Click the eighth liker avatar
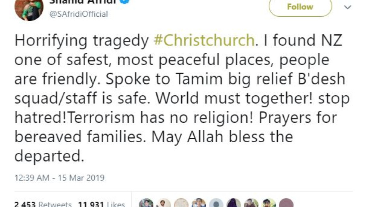Viewport: 369px width, 207px height. (x=269, y=204)
